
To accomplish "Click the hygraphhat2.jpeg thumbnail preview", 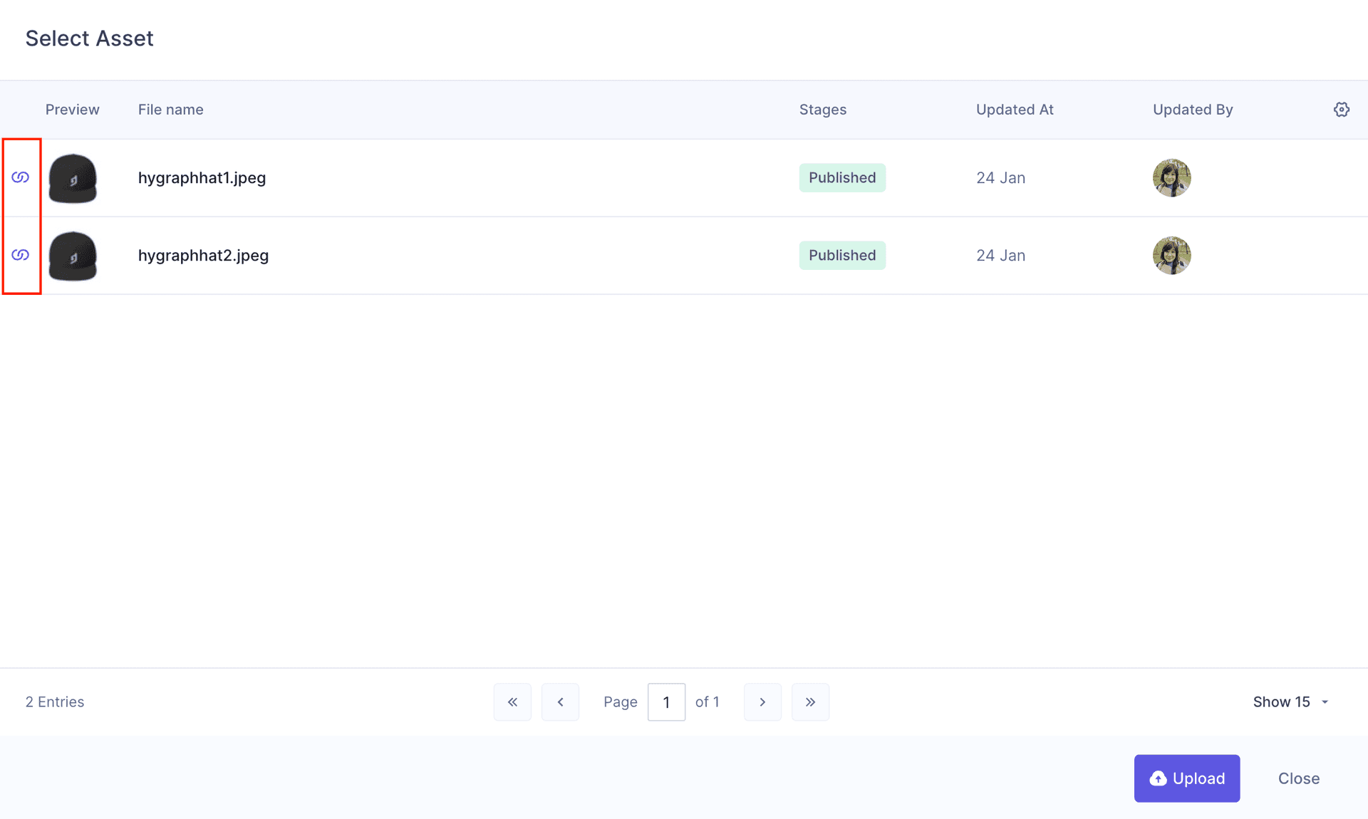I will click(x=72, y=256).
